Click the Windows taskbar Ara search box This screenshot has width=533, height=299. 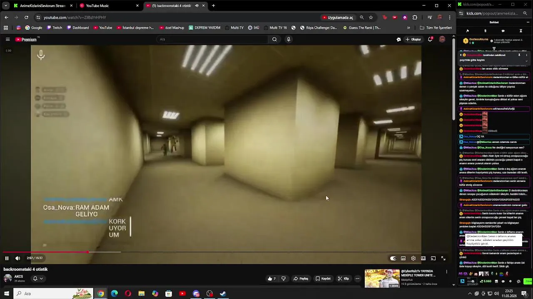tap(53, 294)
